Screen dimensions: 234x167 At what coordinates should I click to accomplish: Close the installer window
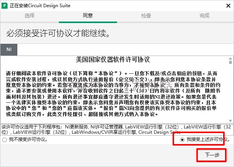[x=228, y=6]
